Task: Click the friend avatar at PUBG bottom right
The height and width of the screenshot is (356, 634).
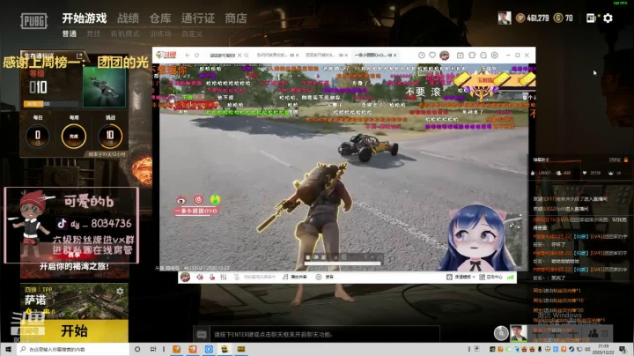Action: pyautogui.click(x=519, y=333)
